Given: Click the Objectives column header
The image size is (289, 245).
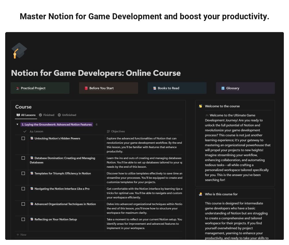Looking at the screenshot, I should 116,131.
